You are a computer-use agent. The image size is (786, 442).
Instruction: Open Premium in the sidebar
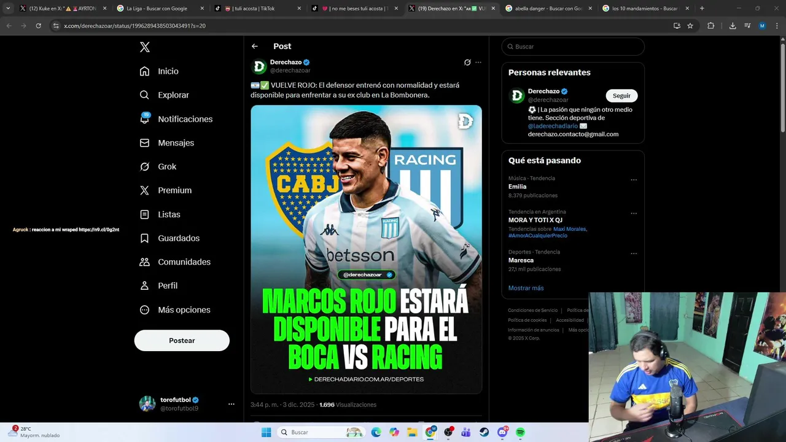165,190
